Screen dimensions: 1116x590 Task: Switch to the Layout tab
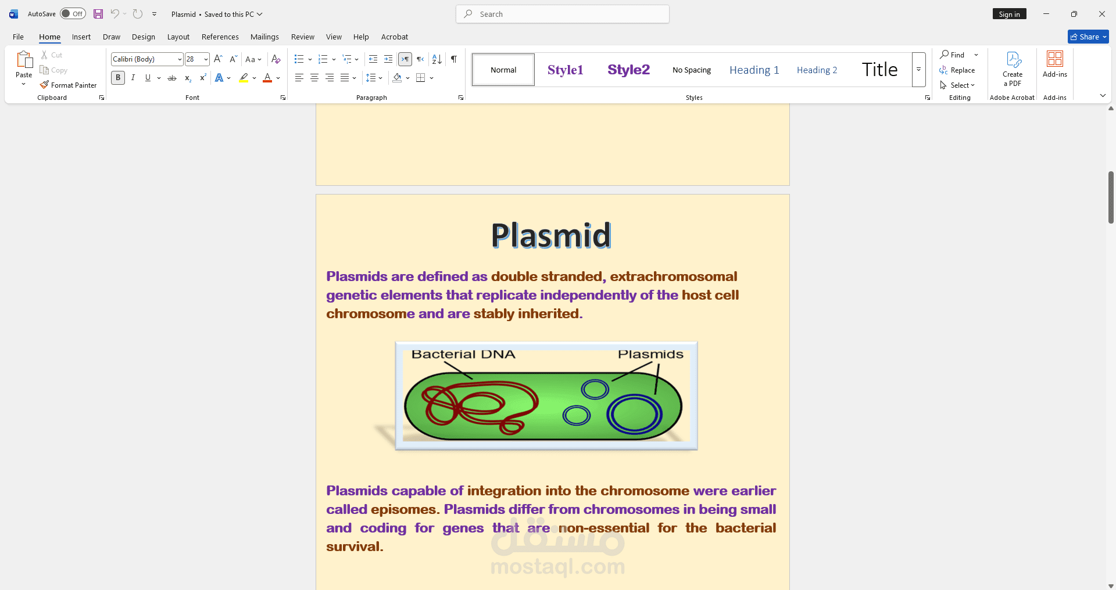pyautogui.click(x=178, y=37)
